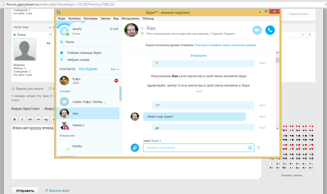Start a voice call with Alex

(x=270, y=30)
